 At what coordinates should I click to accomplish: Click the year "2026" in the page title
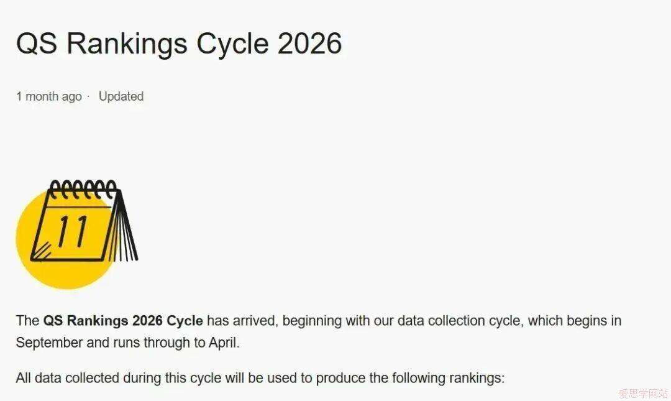[x=309, y=44]
